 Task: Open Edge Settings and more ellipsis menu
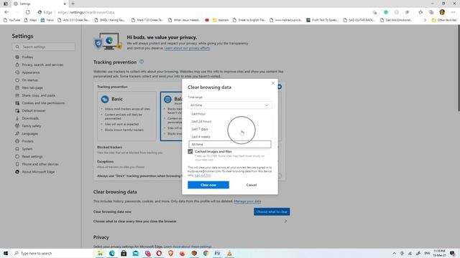click(x=454, y=12)
